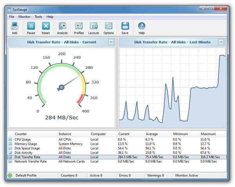Click the 284.5 MB/Sec current value

point(128,157)
